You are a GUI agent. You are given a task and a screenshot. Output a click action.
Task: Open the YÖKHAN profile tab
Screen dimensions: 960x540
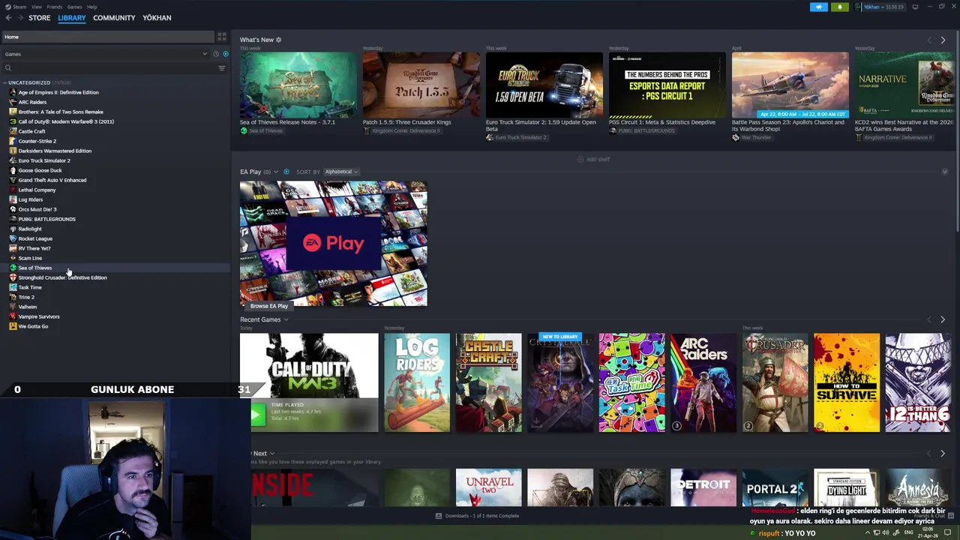point(157,17)
